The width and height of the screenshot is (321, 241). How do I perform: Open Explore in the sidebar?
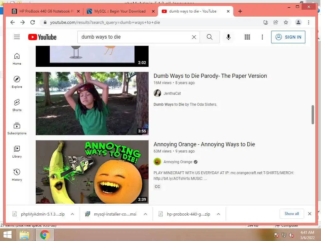pos(17,82)
